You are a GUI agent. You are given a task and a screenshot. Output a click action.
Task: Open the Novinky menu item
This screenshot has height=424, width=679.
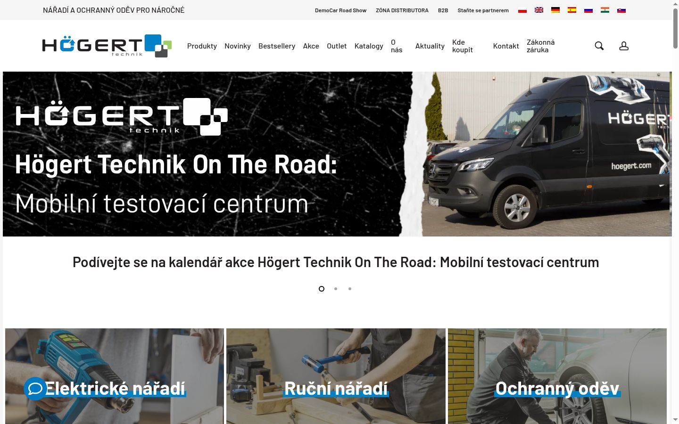(238, 46)
